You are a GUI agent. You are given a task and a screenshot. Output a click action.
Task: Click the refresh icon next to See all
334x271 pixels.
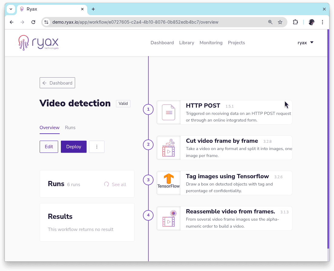106,184
